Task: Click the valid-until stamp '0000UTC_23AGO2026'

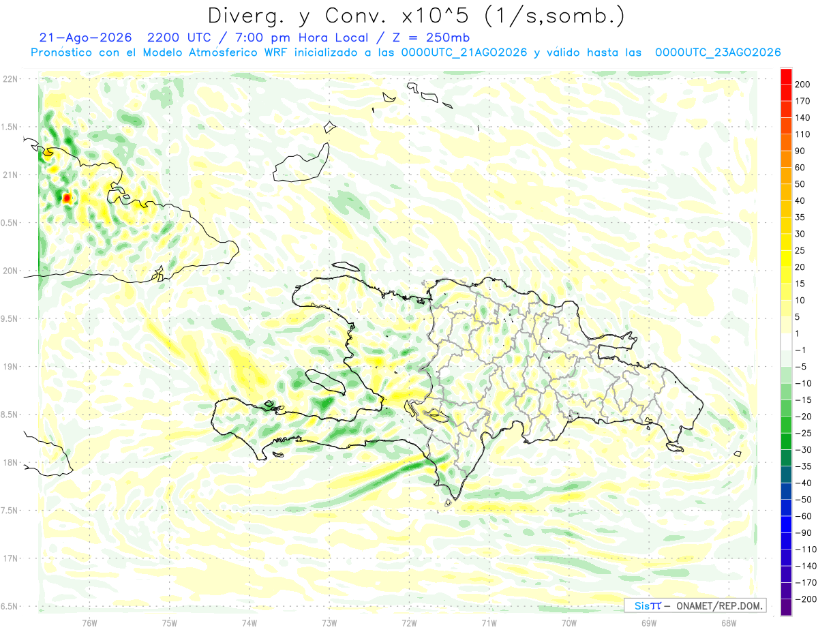Action: [x=717, y=52]
